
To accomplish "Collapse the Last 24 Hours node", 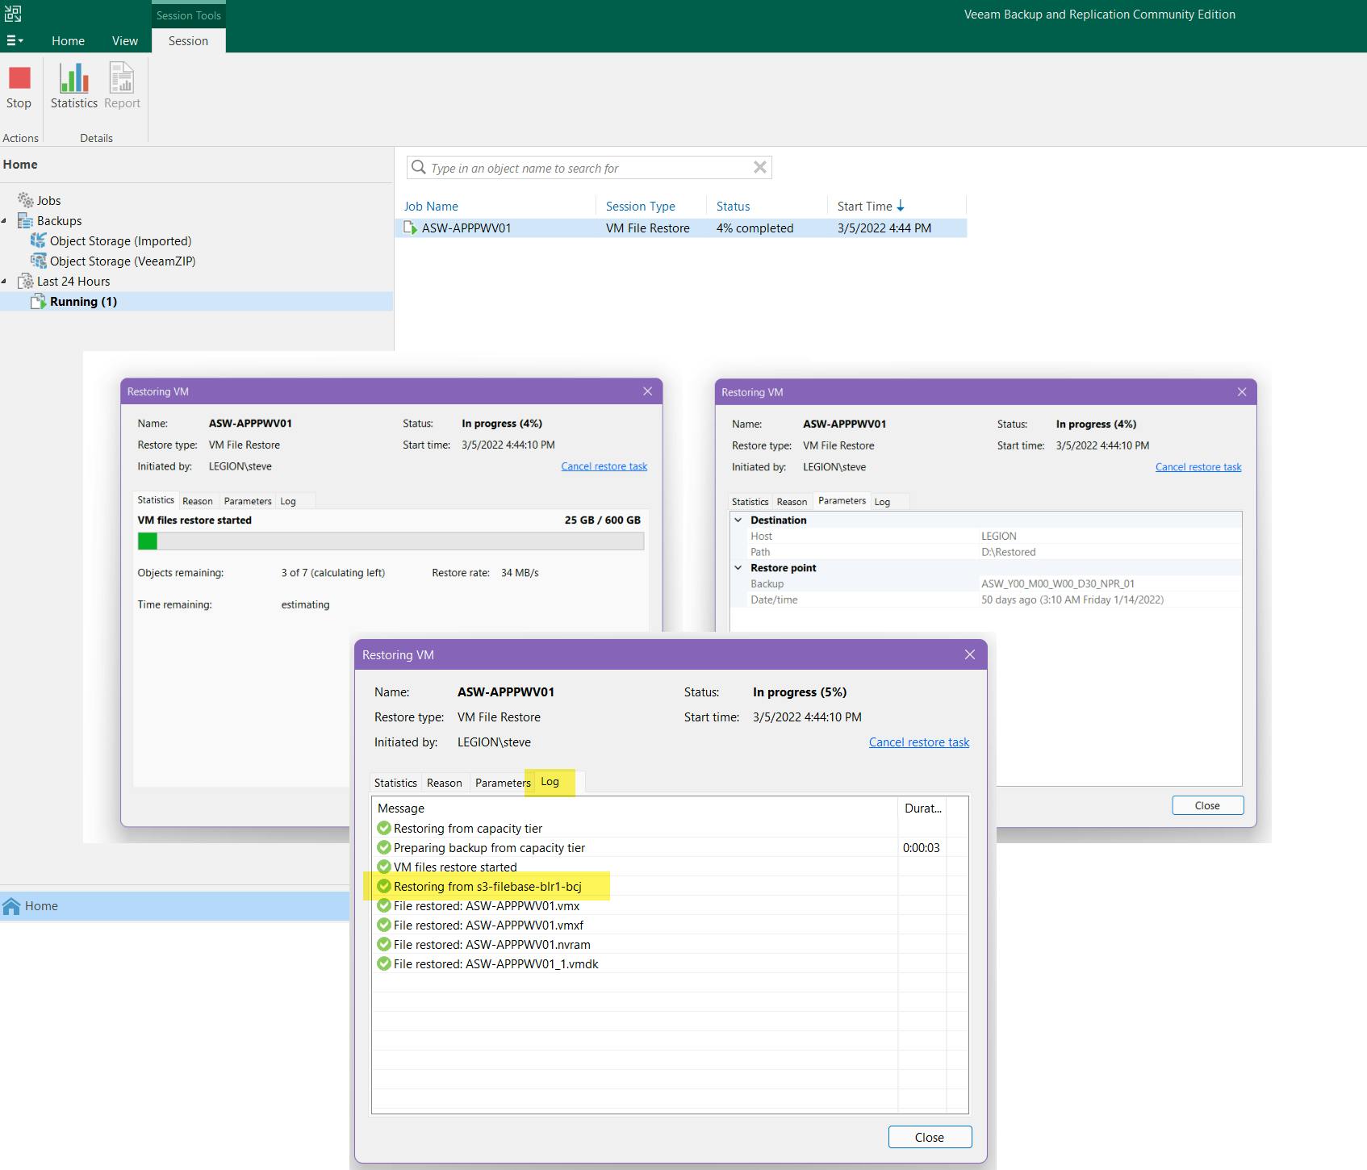I will 5,281.
